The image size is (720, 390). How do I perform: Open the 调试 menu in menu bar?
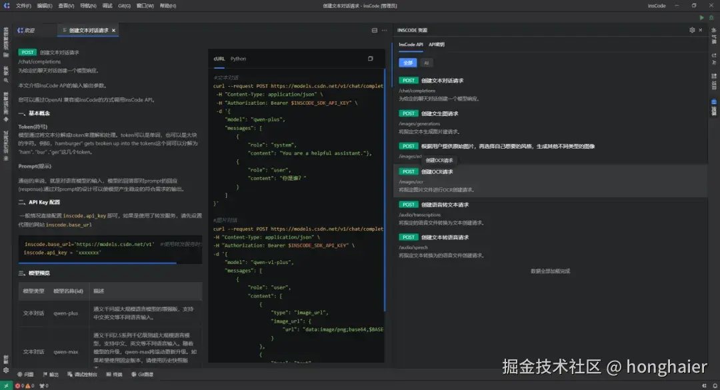107,6
